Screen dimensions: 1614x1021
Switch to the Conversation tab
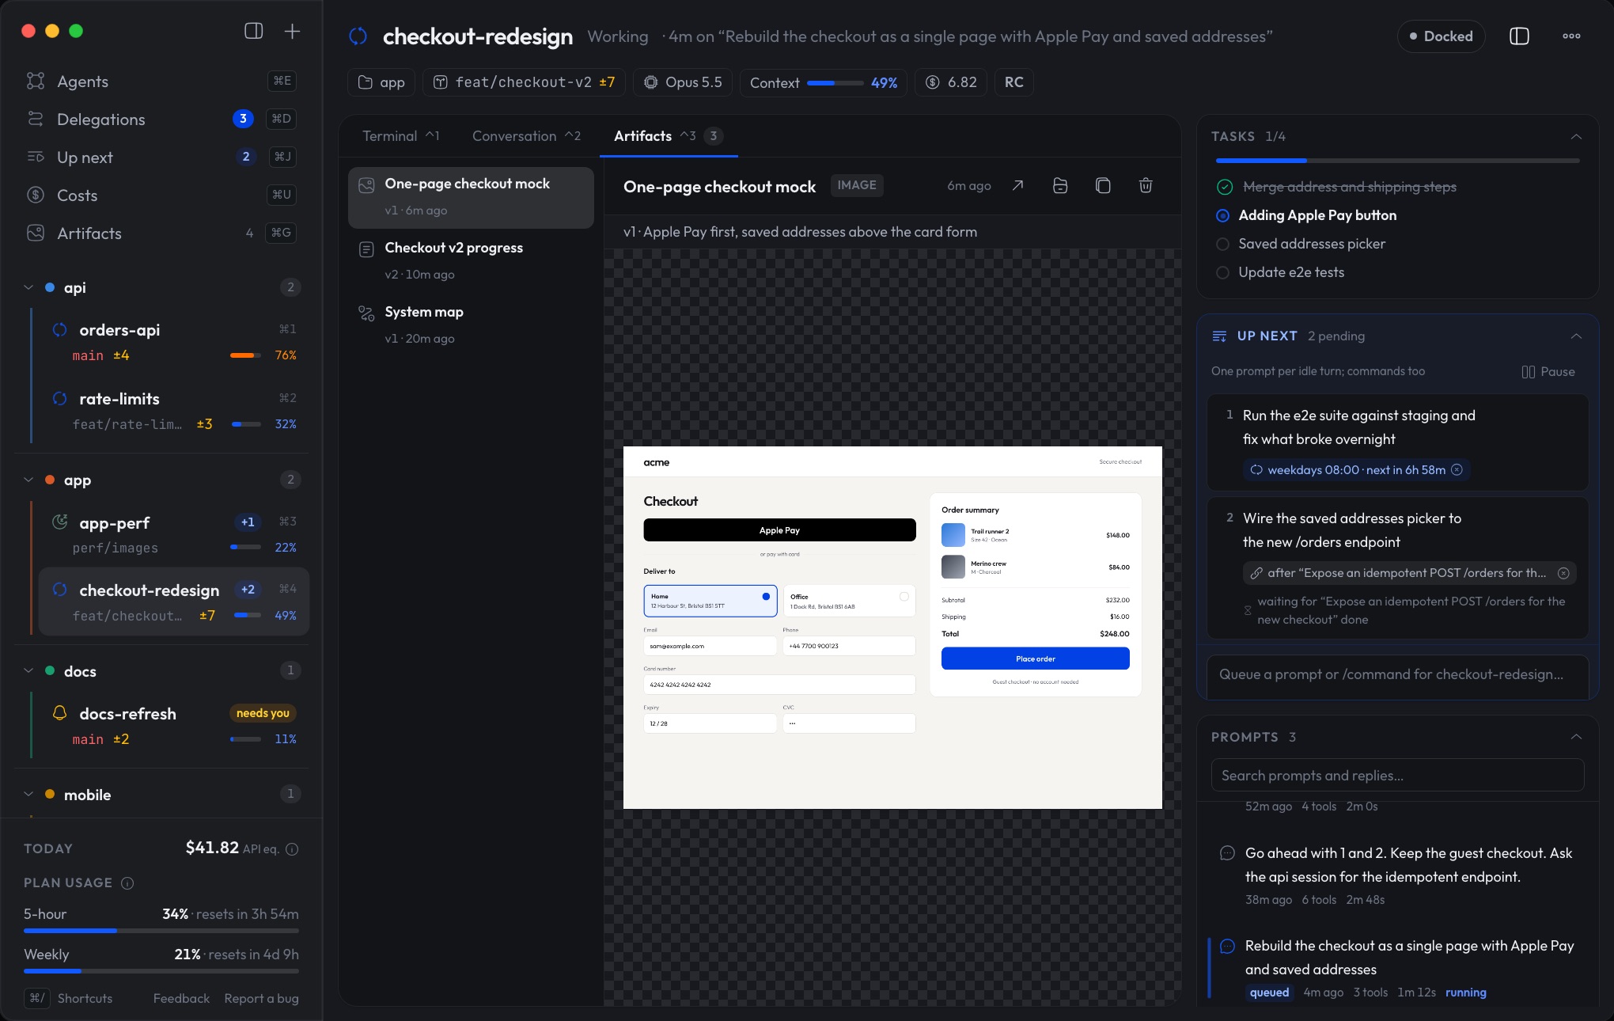tap(526, 136)
